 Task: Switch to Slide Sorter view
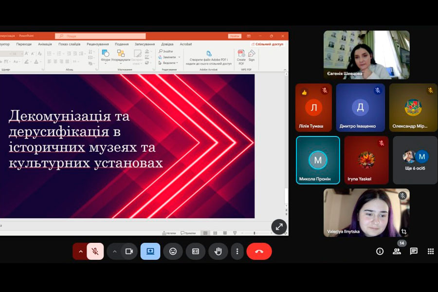point(215,233)
